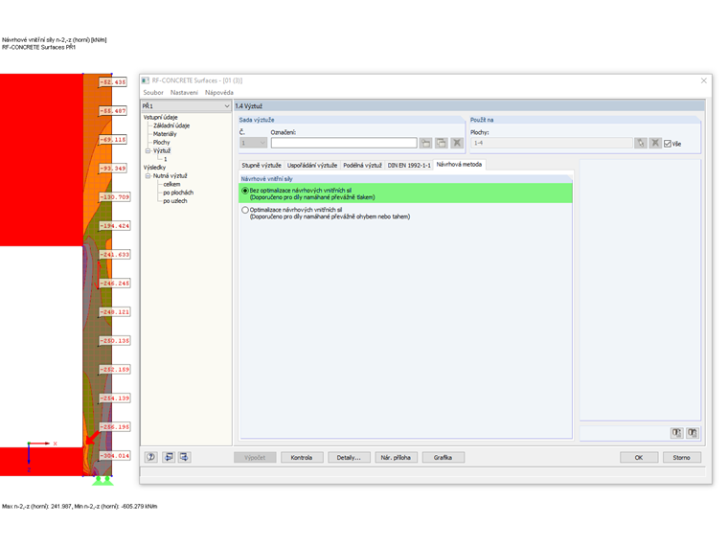This screenshot has width=728, height=546.
Task: Click right default settings icon in right panel
Action: 693,433
